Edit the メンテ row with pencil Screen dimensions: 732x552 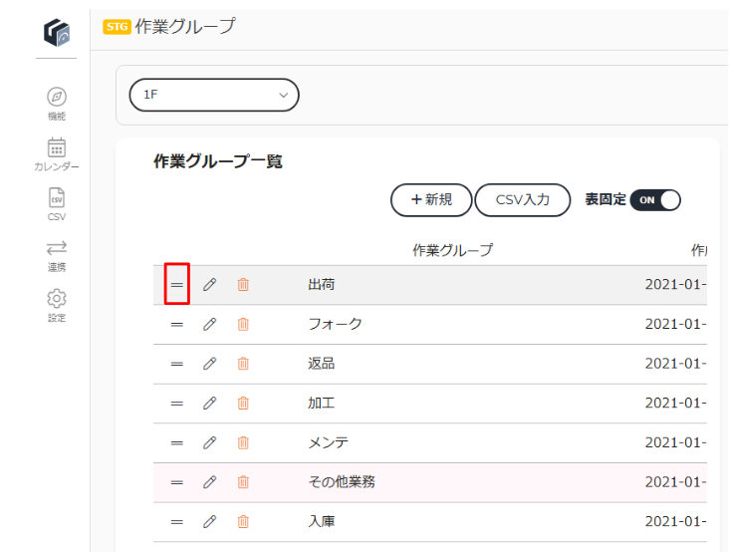point(209,442)
